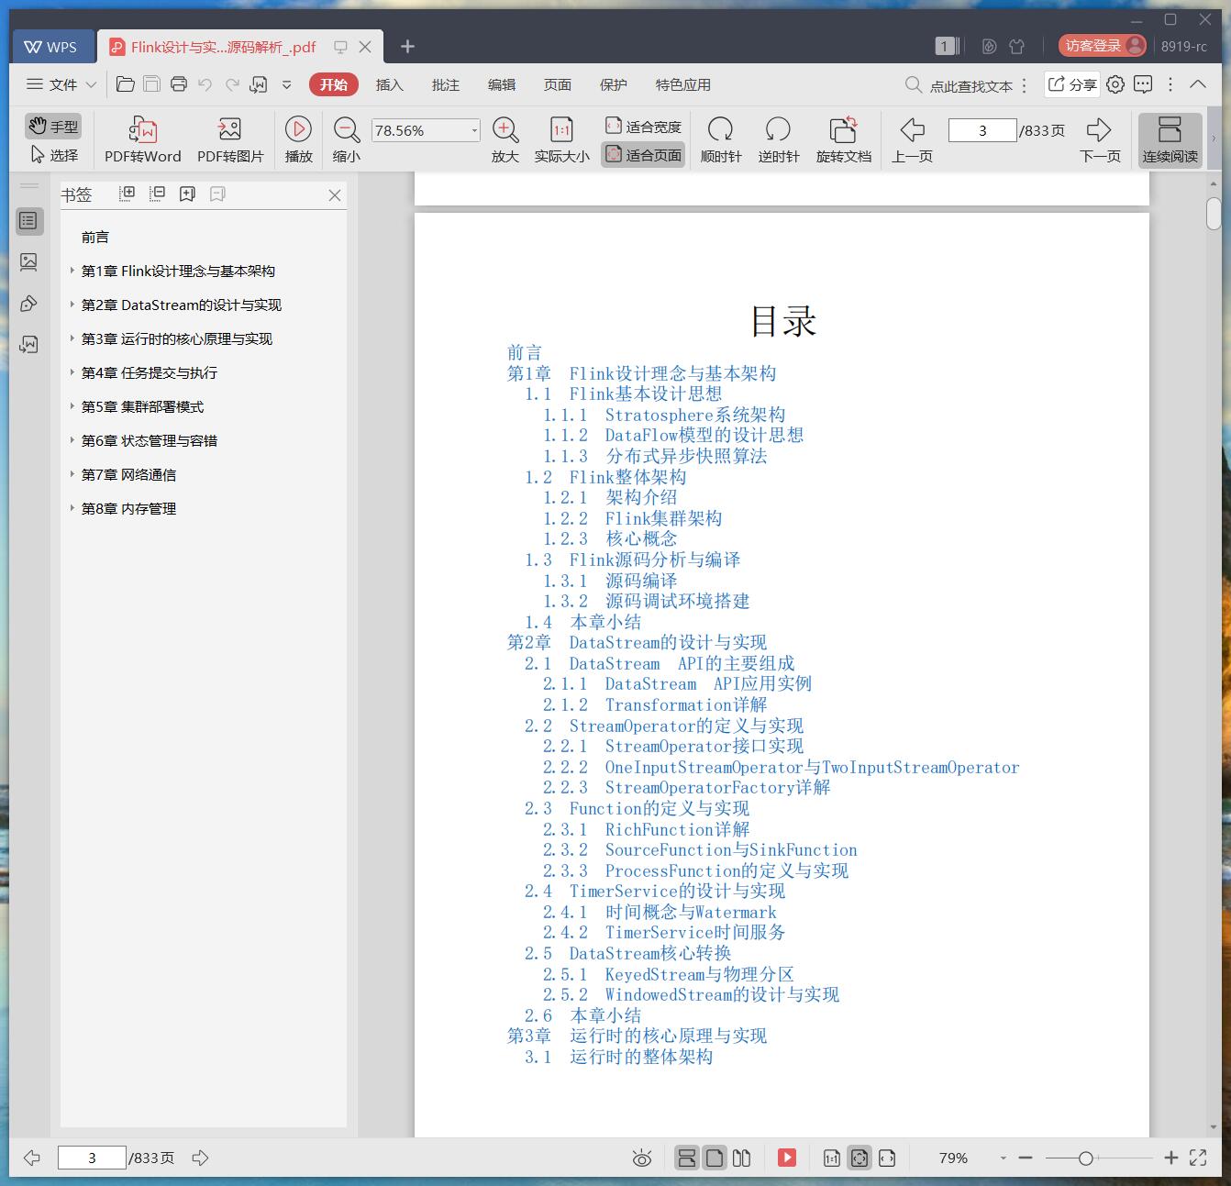Rotate the view counterclockwise
This screenshot has height=1186, width=1231.
[x=779, y=140]
